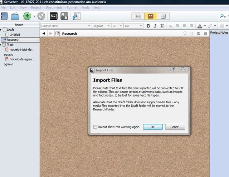
Task: Select modelo-inicial-de... item in Trash
Action: (21, 50)
